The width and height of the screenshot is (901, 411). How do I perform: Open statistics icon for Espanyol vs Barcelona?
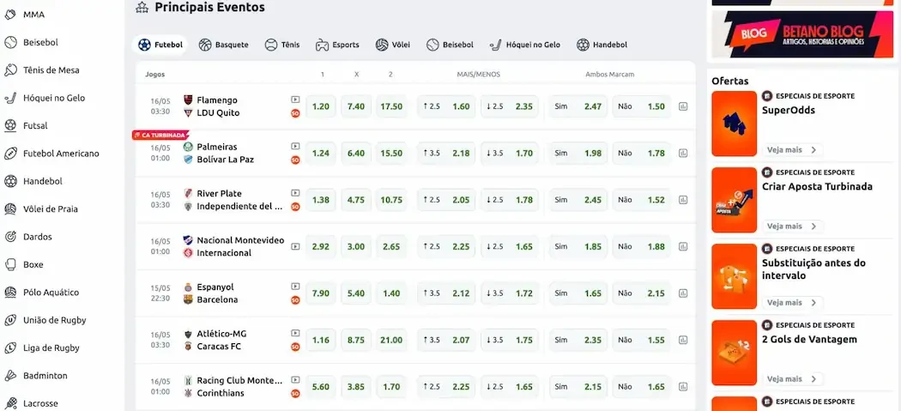click(x=683, y=293)
